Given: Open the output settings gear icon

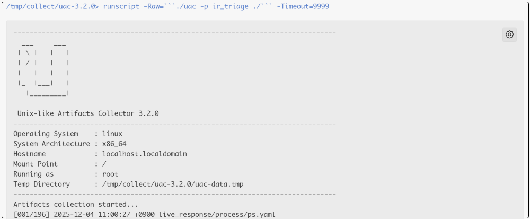Looking at the screenshot, I should click(x=509, y=34).
